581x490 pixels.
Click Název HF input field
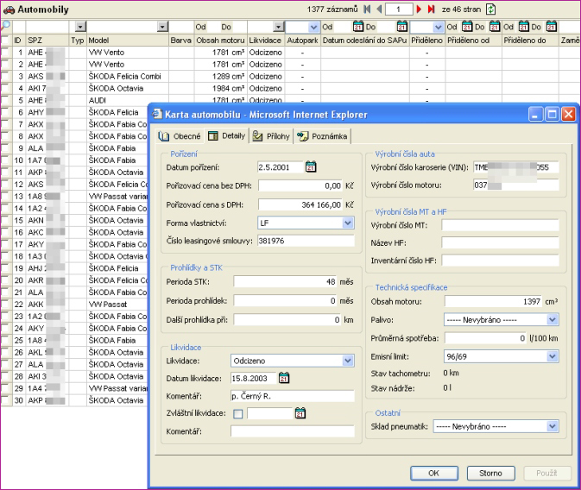[500, 242]
